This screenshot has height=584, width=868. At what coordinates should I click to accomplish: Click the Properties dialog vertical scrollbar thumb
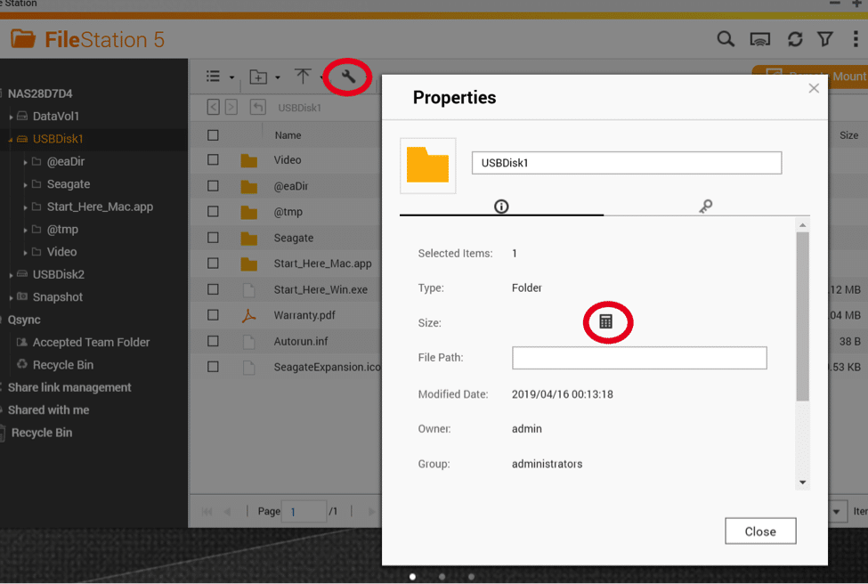coord(803,316)
